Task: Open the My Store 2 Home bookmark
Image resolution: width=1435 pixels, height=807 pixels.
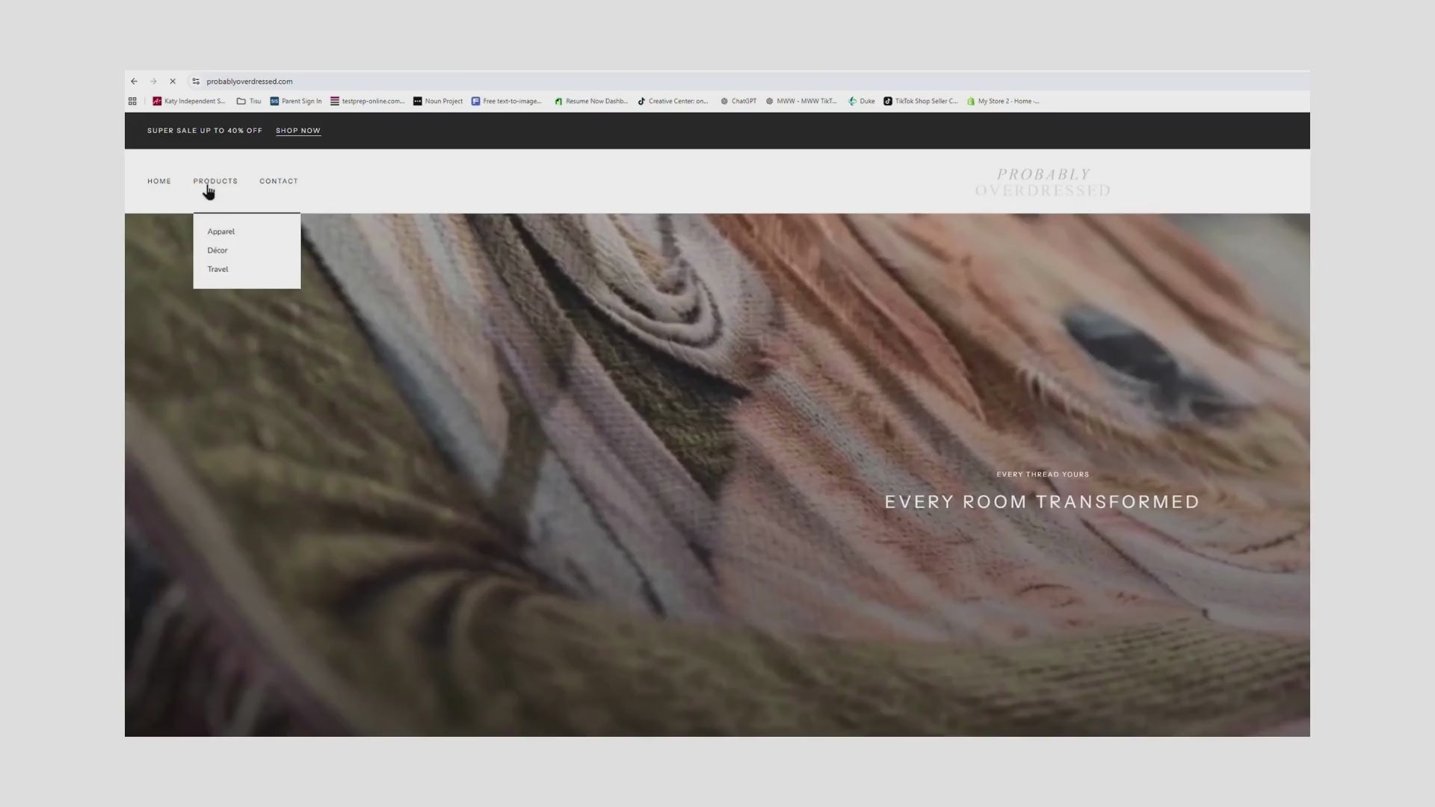Action: 1003,102
